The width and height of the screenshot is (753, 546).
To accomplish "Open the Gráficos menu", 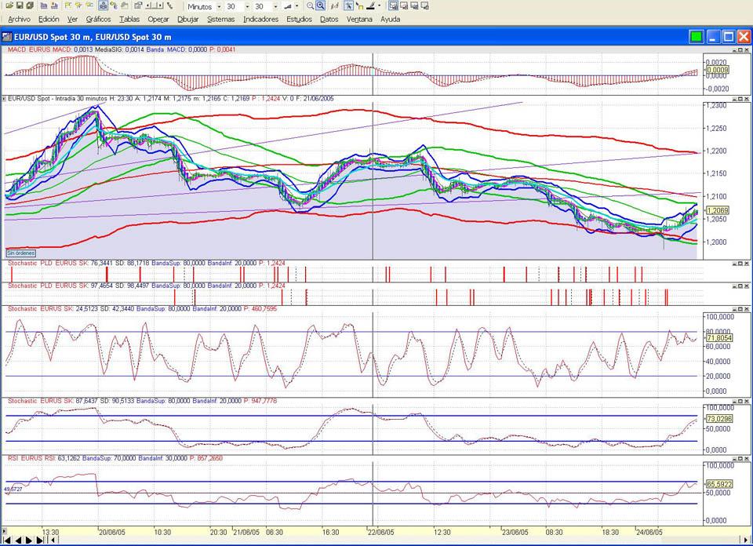I will [98, 19].
